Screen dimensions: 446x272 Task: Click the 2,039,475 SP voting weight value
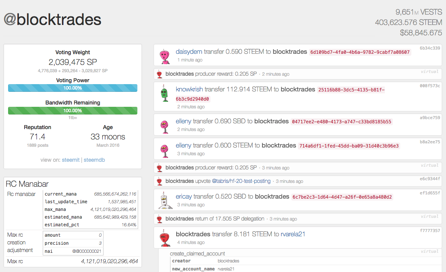coord(72,62)
